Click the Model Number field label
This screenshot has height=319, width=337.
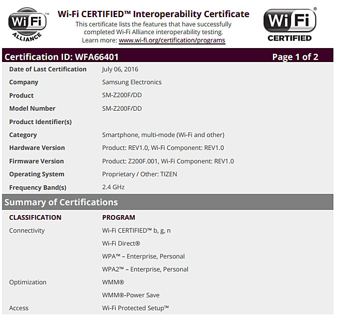pyautogui.click(x=32, y=109)
